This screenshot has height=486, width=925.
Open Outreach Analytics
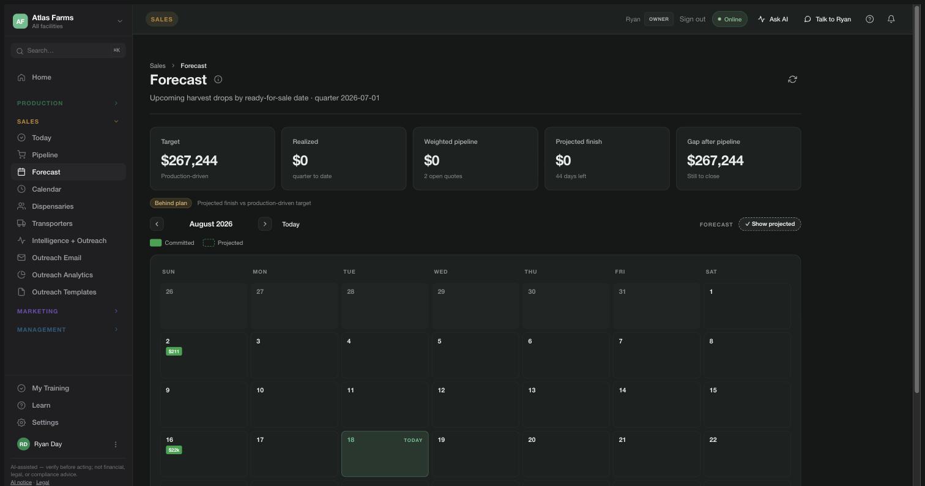click(x=68, y=275)
